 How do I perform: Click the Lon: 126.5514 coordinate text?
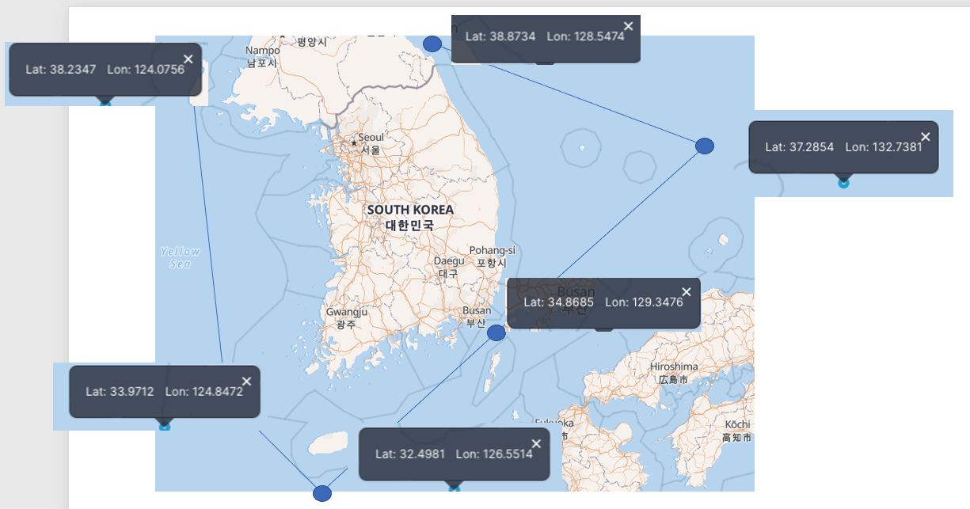point(494,454)
